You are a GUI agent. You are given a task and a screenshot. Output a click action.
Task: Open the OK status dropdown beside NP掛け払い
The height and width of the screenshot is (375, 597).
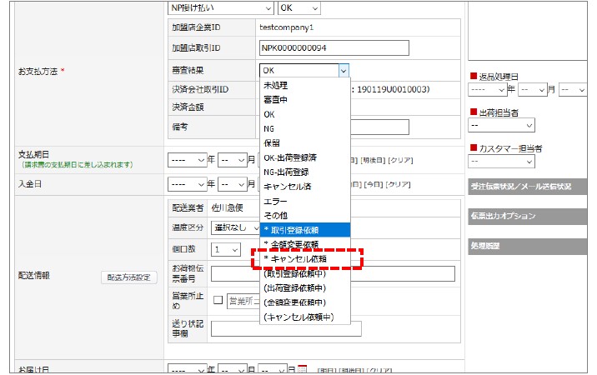299,8
